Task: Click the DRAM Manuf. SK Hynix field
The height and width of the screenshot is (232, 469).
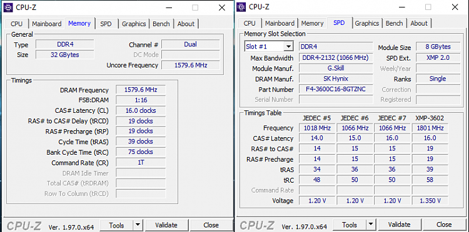Action: 336,79
